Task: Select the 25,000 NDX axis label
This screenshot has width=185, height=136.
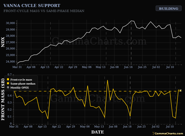Action: (x=10, y=55)
